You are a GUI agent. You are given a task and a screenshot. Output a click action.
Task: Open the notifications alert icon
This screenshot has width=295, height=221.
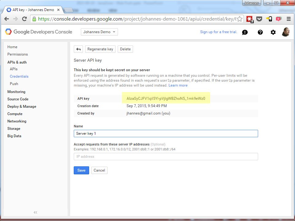click(245, 32)
